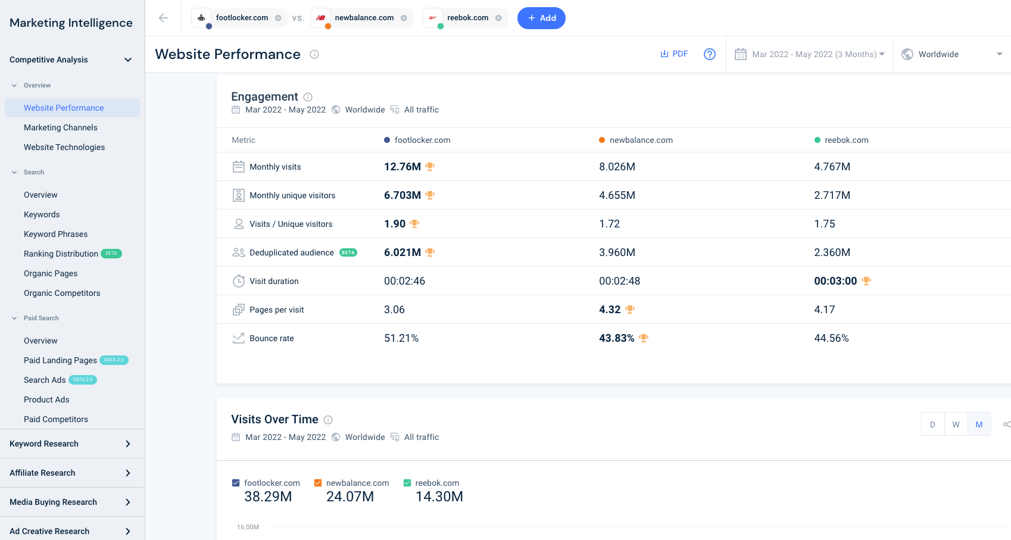Uncheck footlocker.com in chart legend
The height and width of the screenshot is (540, 1011).
click(236, 483)
